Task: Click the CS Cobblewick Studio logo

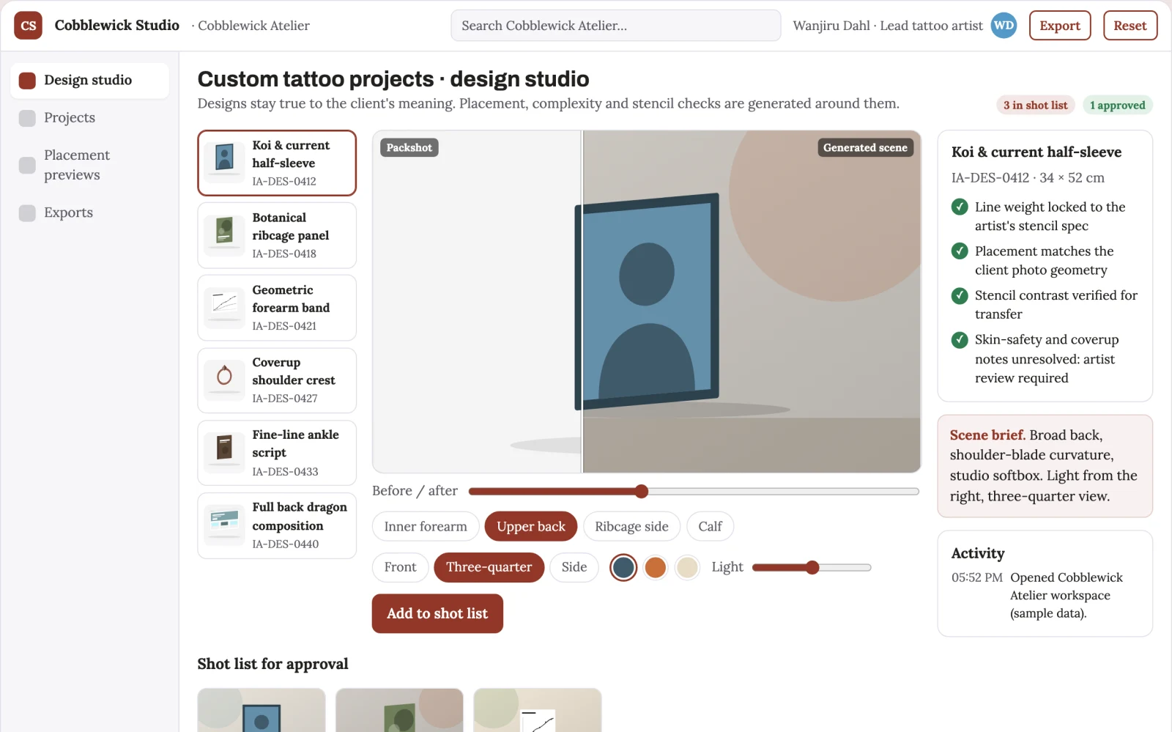Action: point(28,26)
